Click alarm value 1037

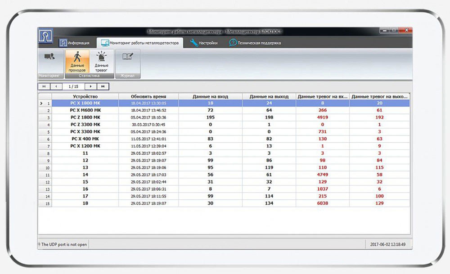click(323, 189)
